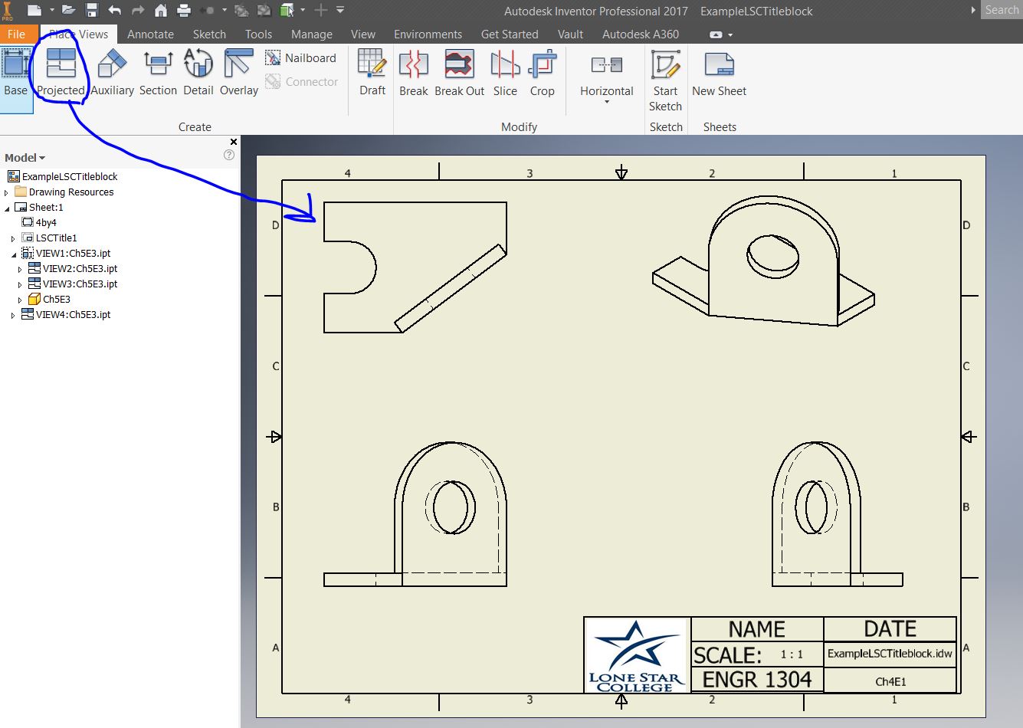
Task: Open the Nailboard tool
Action: point(301,58)
